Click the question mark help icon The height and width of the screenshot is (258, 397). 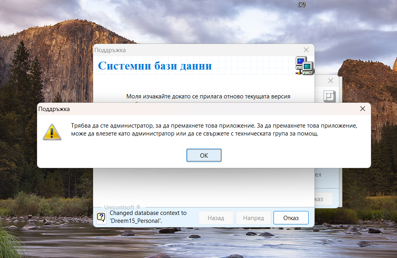click(101, 217)
